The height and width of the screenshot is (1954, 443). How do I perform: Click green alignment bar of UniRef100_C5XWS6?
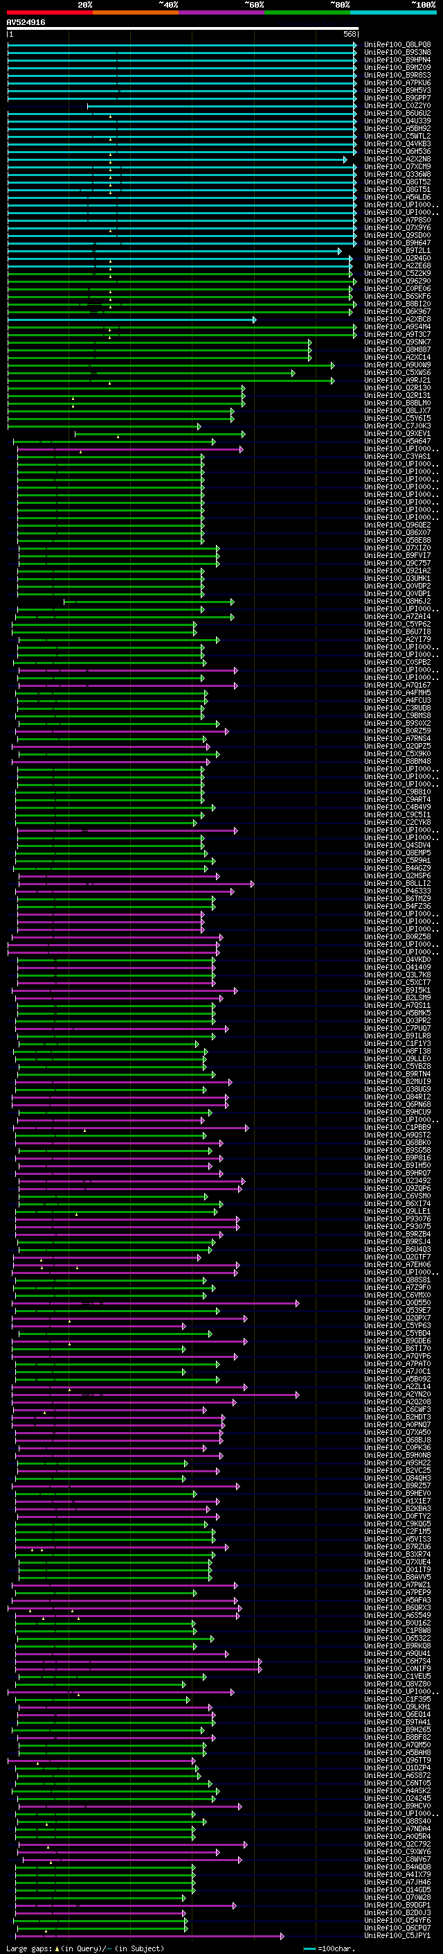[152, 372]
